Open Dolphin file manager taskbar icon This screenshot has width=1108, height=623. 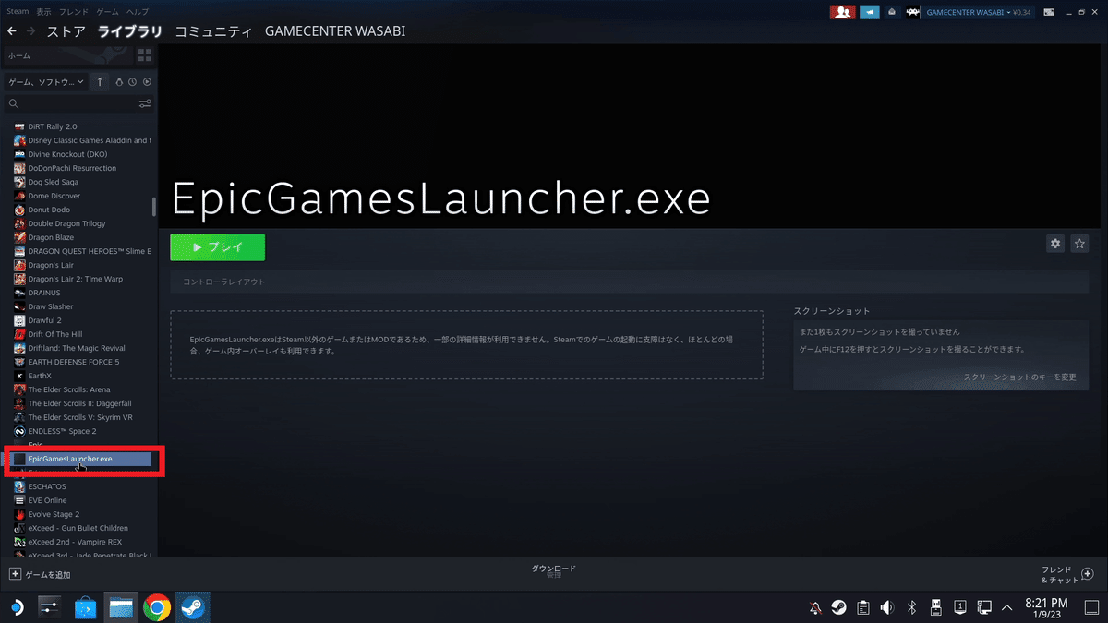(121, 607)
